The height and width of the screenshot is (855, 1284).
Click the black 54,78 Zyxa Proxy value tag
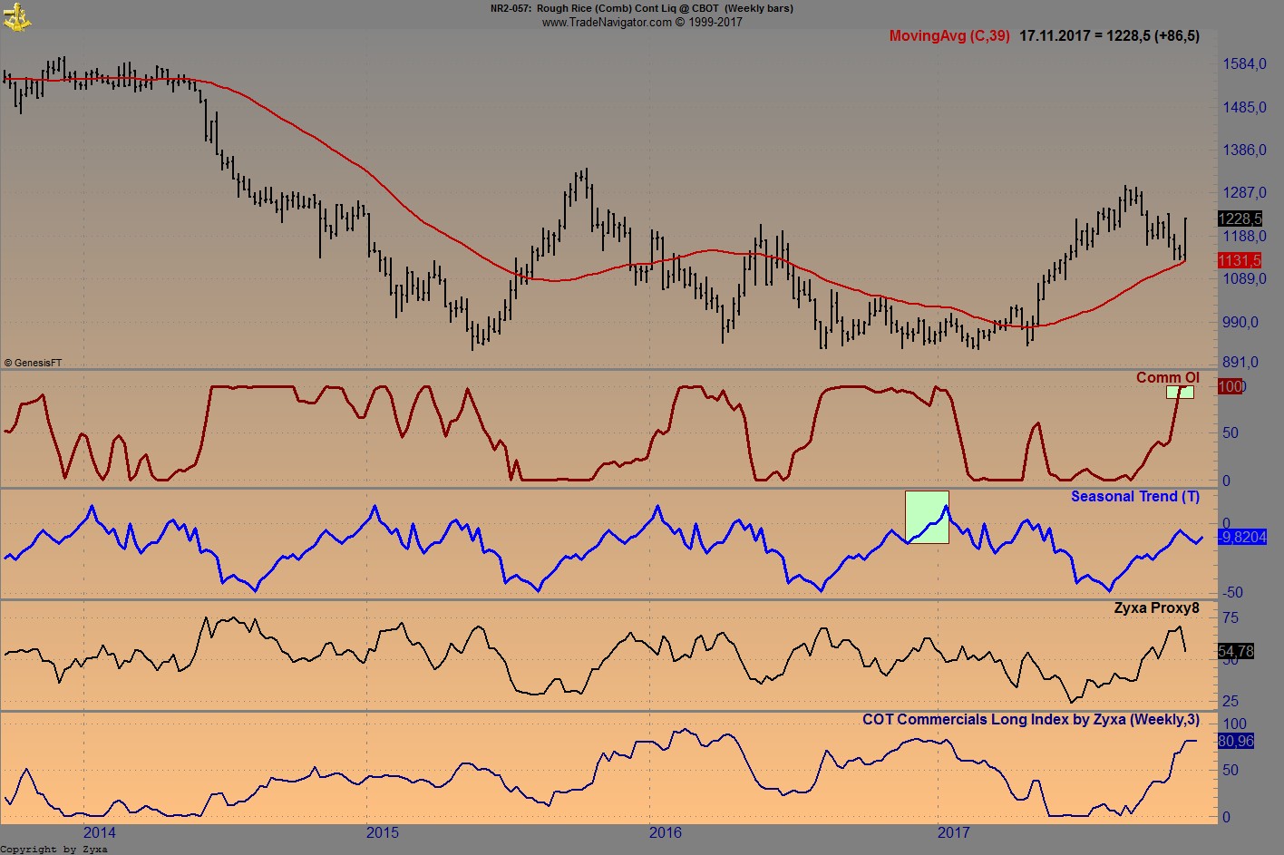coord(1236,652)
